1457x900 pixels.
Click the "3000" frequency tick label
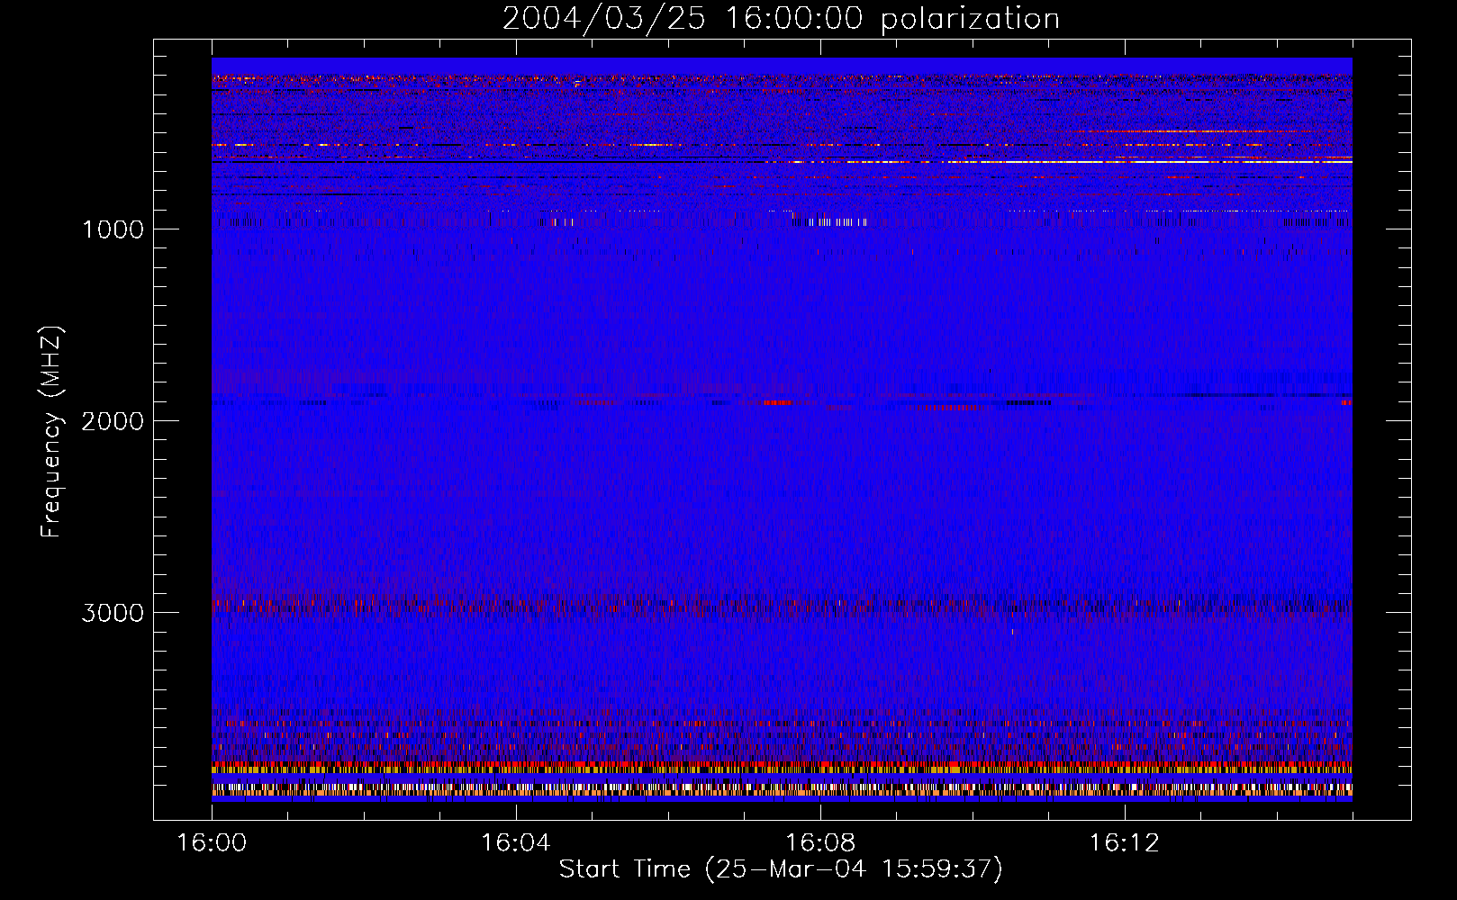tap(113, 613)
